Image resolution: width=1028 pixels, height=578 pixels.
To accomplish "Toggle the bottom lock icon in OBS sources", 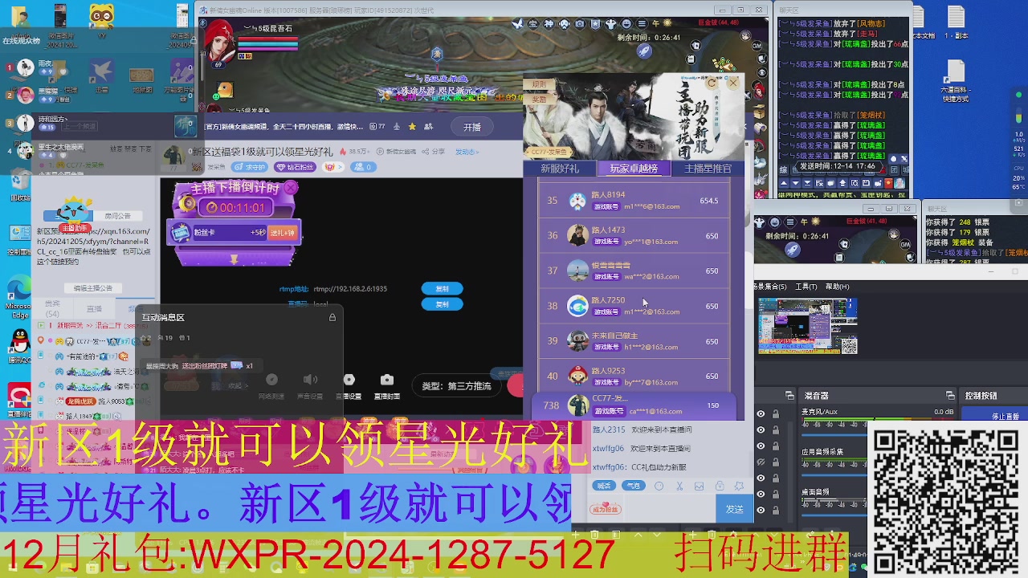I will [776, 510].
